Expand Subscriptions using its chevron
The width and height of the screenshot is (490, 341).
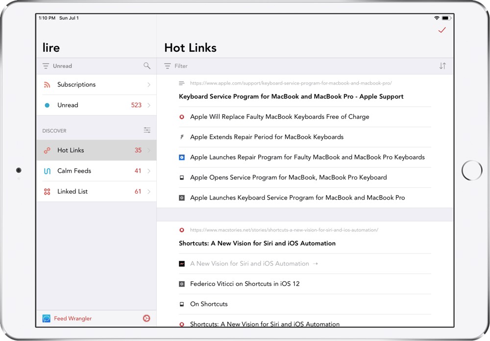point(149,85)
